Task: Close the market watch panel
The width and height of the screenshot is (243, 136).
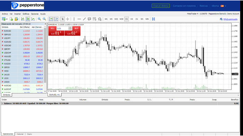Action: pos(45,24)
